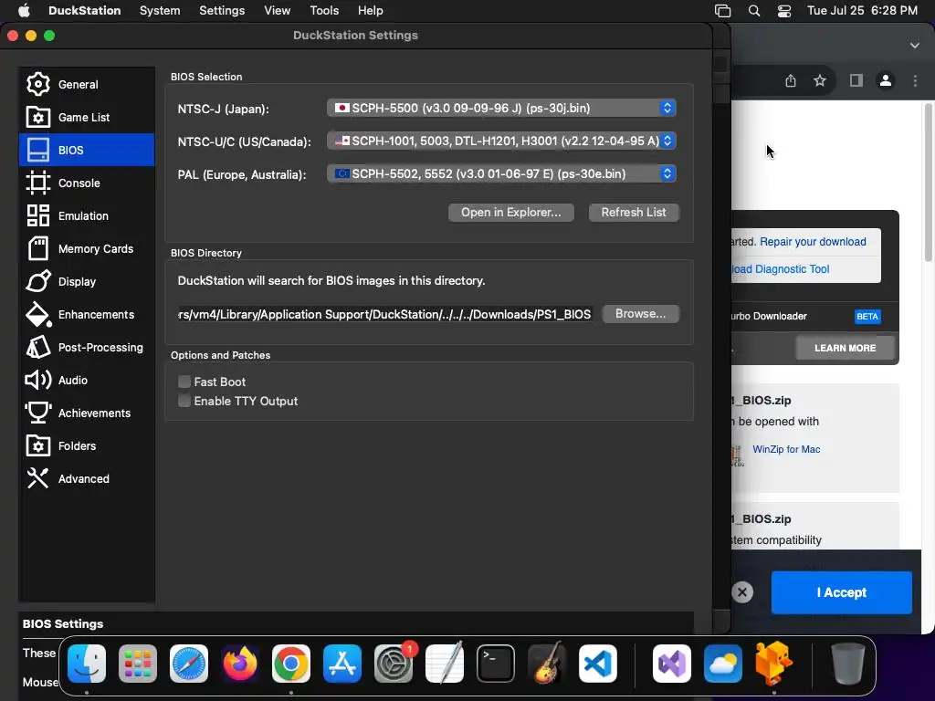Dismiss the cookie banner with the X button
Viewport: 935px width, 701px height.
click(742, 591)
